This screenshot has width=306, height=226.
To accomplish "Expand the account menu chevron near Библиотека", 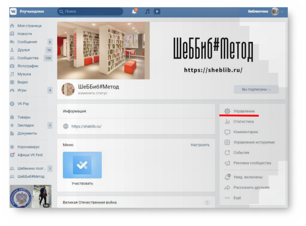I will (282, 12).
